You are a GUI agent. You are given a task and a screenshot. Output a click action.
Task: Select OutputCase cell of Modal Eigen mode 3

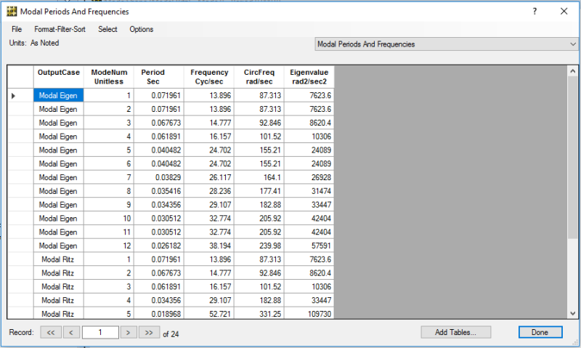coord(59,123)
